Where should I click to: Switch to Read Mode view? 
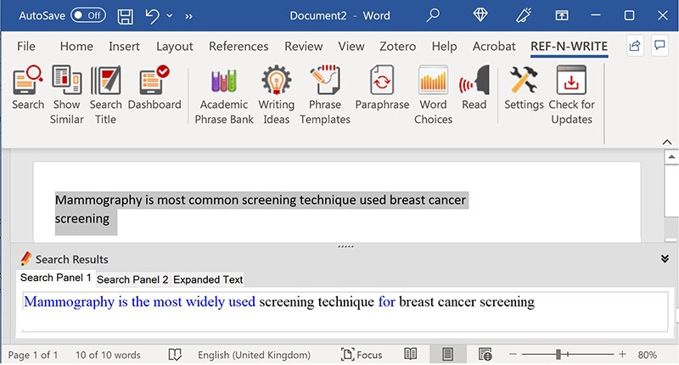point(410,354)
